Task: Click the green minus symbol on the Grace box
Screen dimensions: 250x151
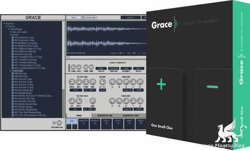Action: (x=212, y=87)
